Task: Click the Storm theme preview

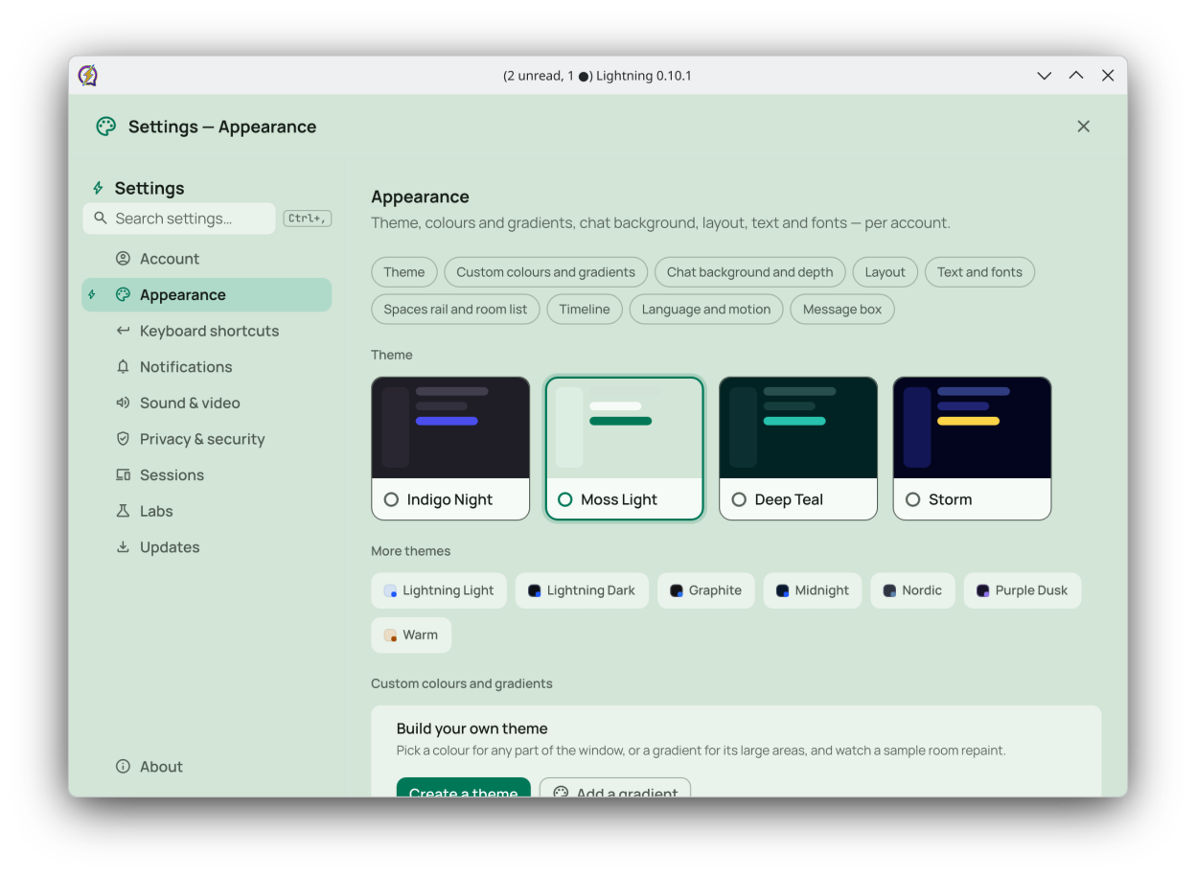Action: (x=973, y=427)
